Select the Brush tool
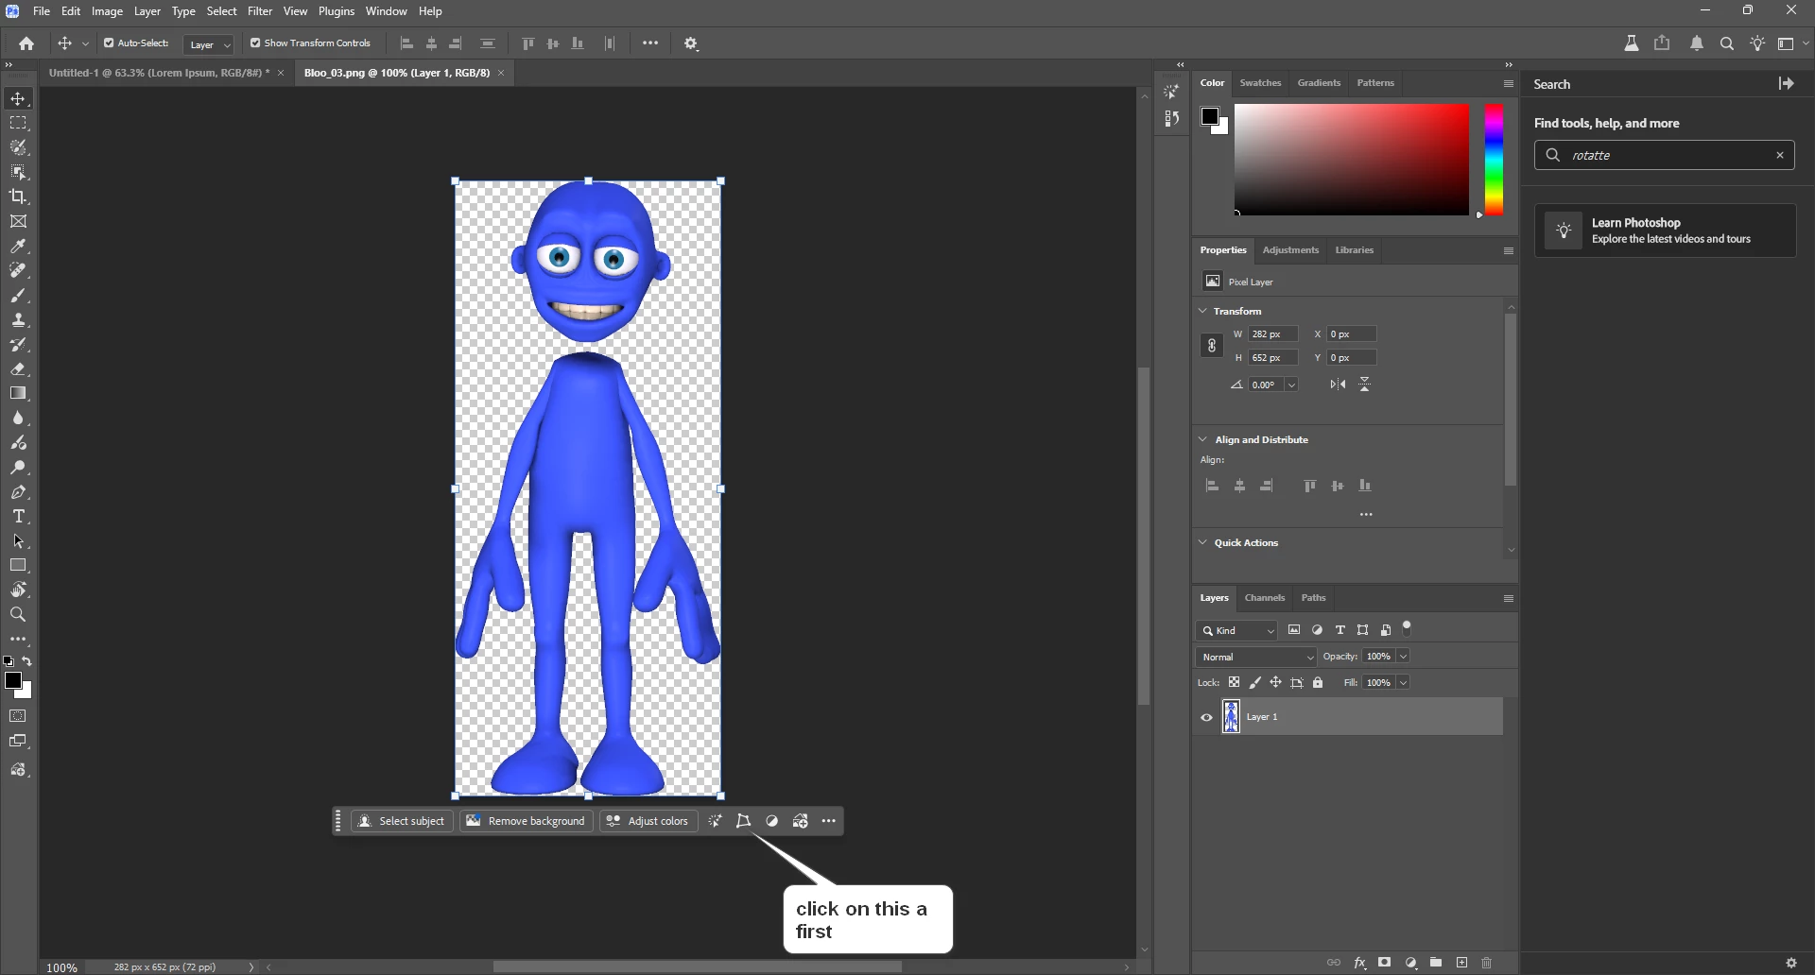The width and height of the screenshot is (1815, 975). coord(18,296)
